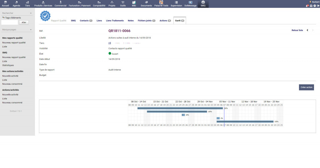Click the Retour liste link
The image size is (320, 168).
297,30
